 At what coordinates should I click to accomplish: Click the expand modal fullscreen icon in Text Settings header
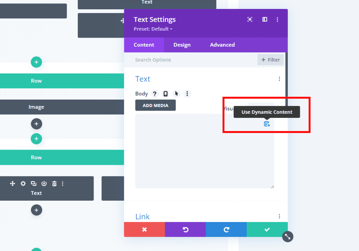pyautogui.click(x=250, y=19)
